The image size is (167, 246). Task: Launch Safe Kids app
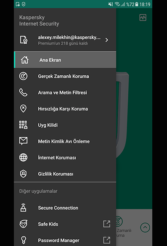click(65, 224)
